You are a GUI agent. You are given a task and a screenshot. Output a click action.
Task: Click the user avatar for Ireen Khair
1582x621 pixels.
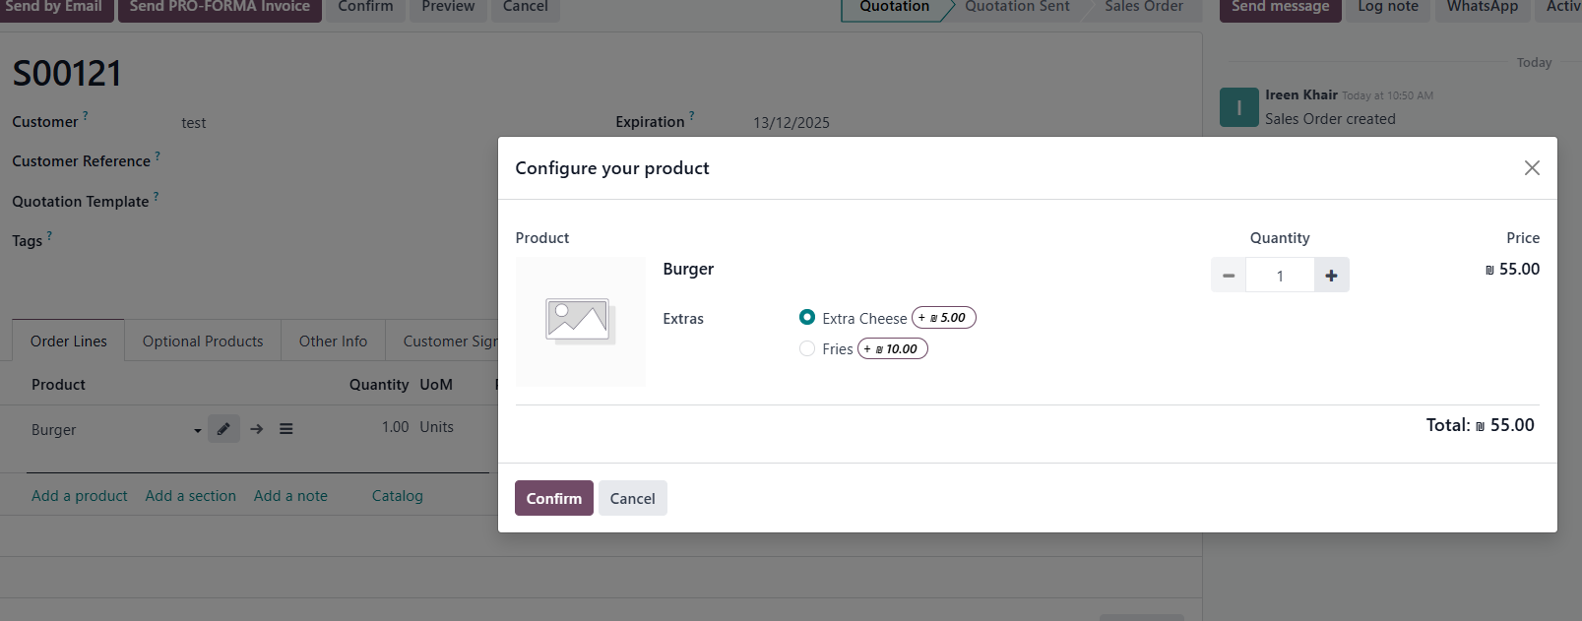[x=1238, y=107]
